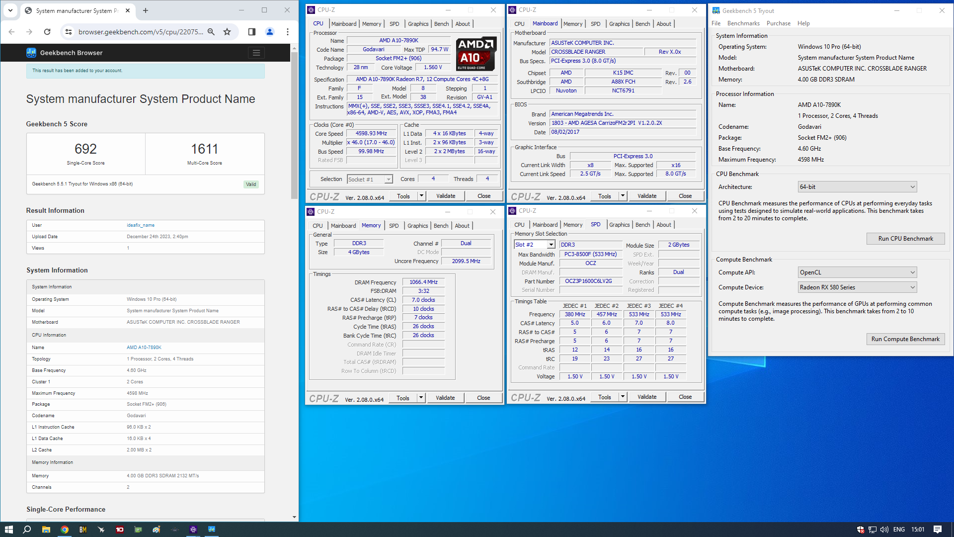Click the Core Speed 4598.93 MHz value
Viewport: 954px width, 537px height.
tap(372, 134)
